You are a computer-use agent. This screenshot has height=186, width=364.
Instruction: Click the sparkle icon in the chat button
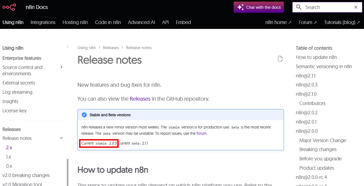click(x=240, y=7)
